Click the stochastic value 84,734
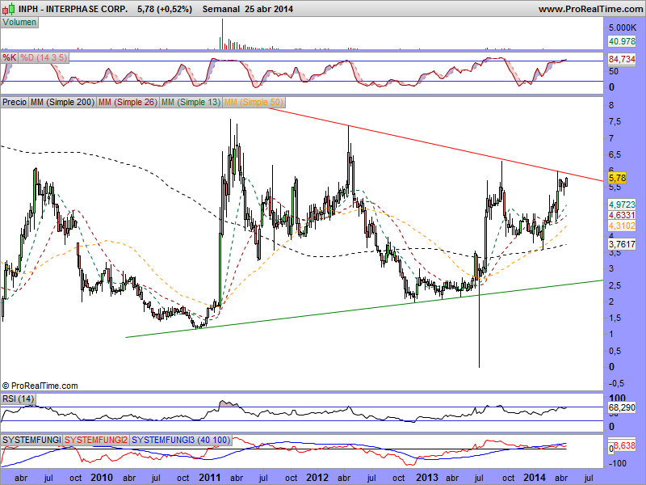The image size is (646, 485). [x=622, y=59]
